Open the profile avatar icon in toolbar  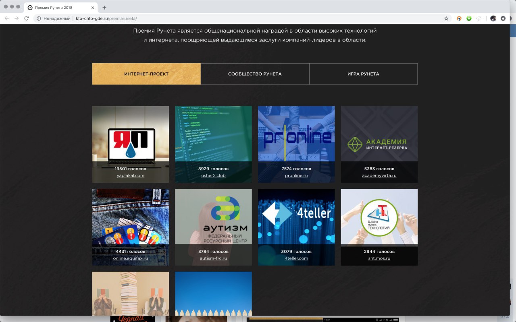coord(493,19)
